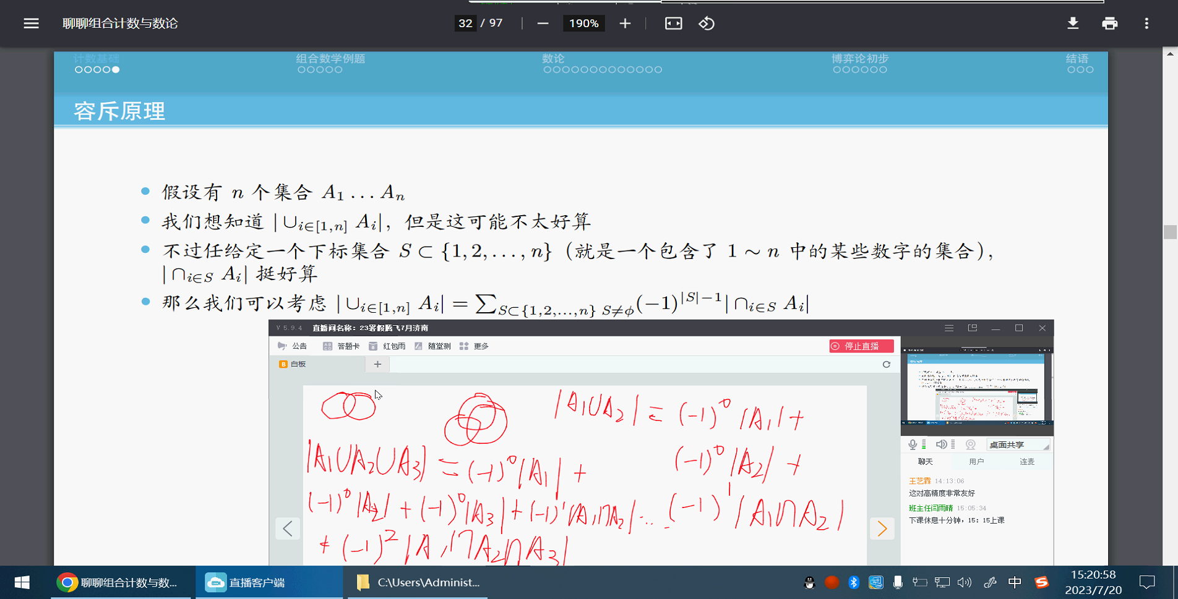Rotate the PDF counterclockwise
This screenshot has height=599, width=1178.
point(707,23)
